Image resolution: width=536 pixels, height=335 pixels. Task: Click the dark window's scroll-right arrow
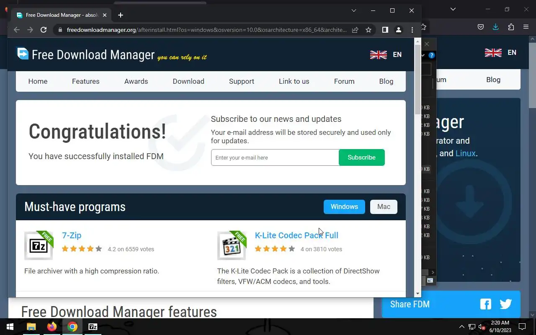point(433,273)
